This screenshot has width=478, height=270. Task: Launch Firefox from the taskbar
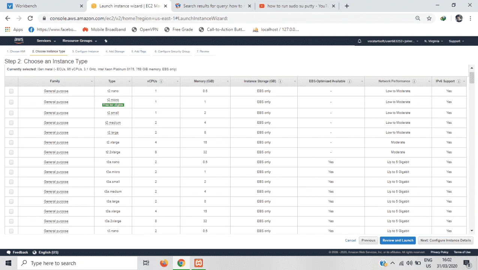tap(164, 263)
